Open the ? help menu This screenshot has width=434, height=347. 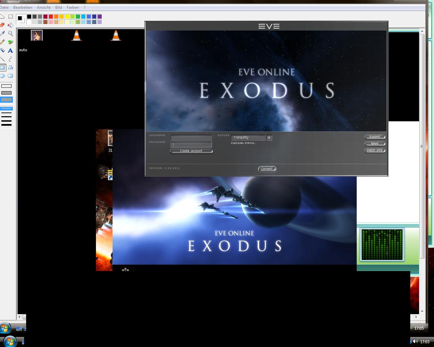(x=84, y=7)
